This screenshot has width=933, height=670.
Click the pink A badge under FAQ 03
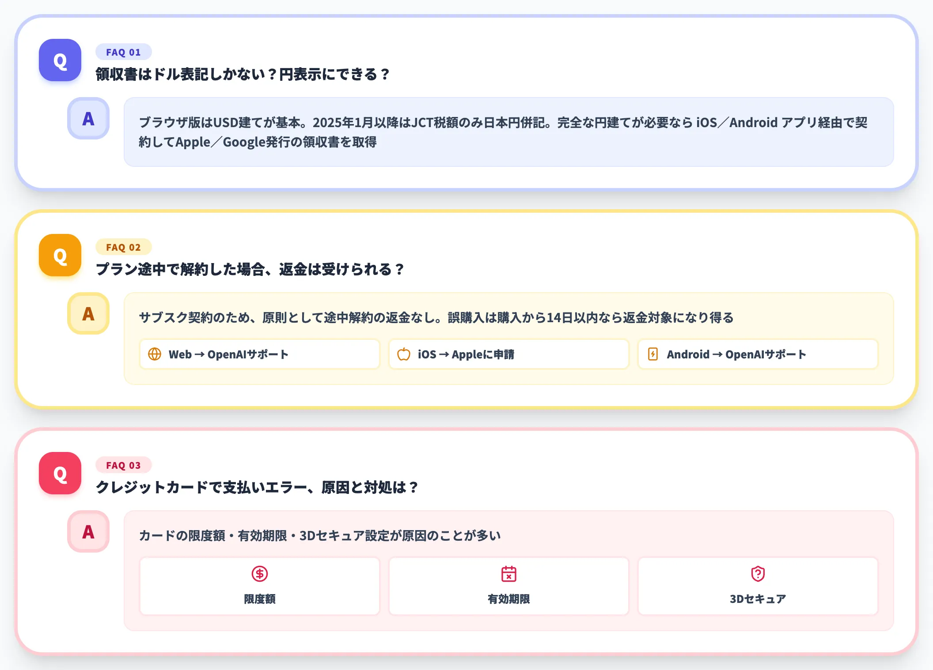[x=88, y=531]
